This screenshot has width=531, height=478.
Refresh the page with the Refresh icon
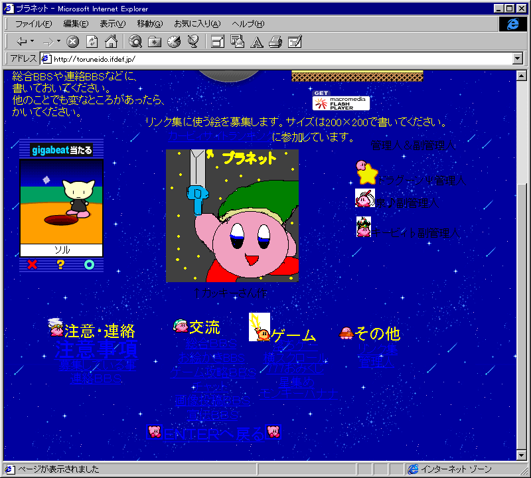92,42
